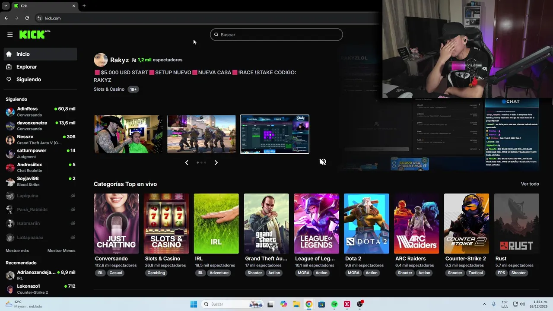Open offline channel LaSapaaaaa
This screenshot has width=553, height=311.
(41, 237)
